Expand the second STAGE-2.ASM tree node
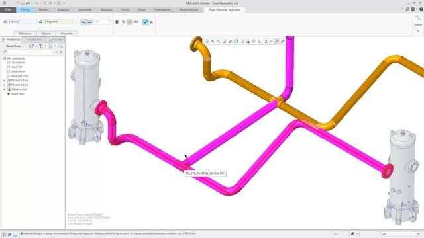Image resolution: width=424 pixels, height=238 pixels. pyautogui.click(x=5, y=85)
